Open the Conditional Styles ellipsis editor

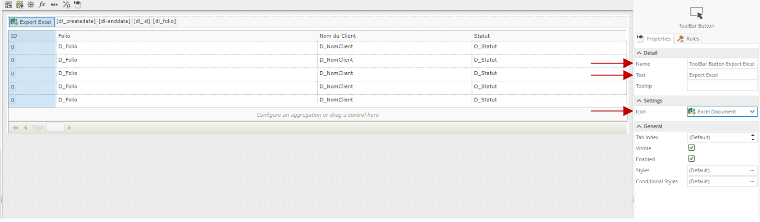pos(752,182)
